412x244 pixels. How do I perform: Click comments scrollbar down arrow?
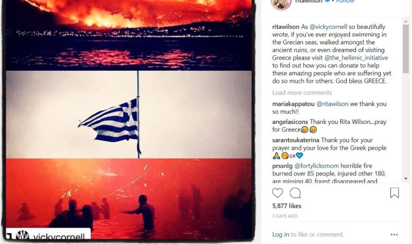(x=406, y=179)
